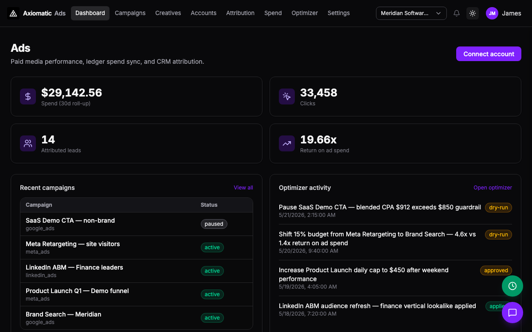The image size is (532, 332).
Task: Click the paused status badge
Action: click(x=214, y=224)
